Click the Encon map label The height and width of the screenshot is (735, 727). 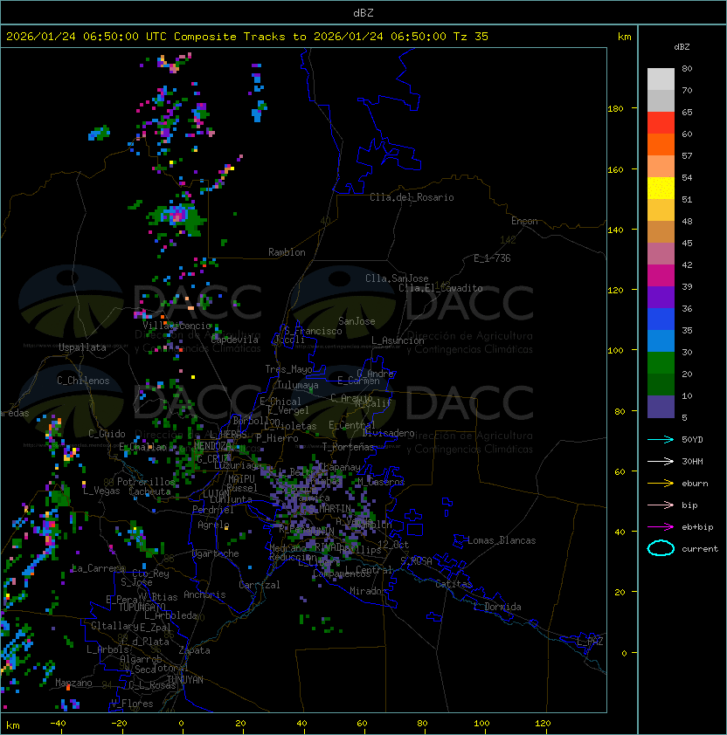pos(524,221)
